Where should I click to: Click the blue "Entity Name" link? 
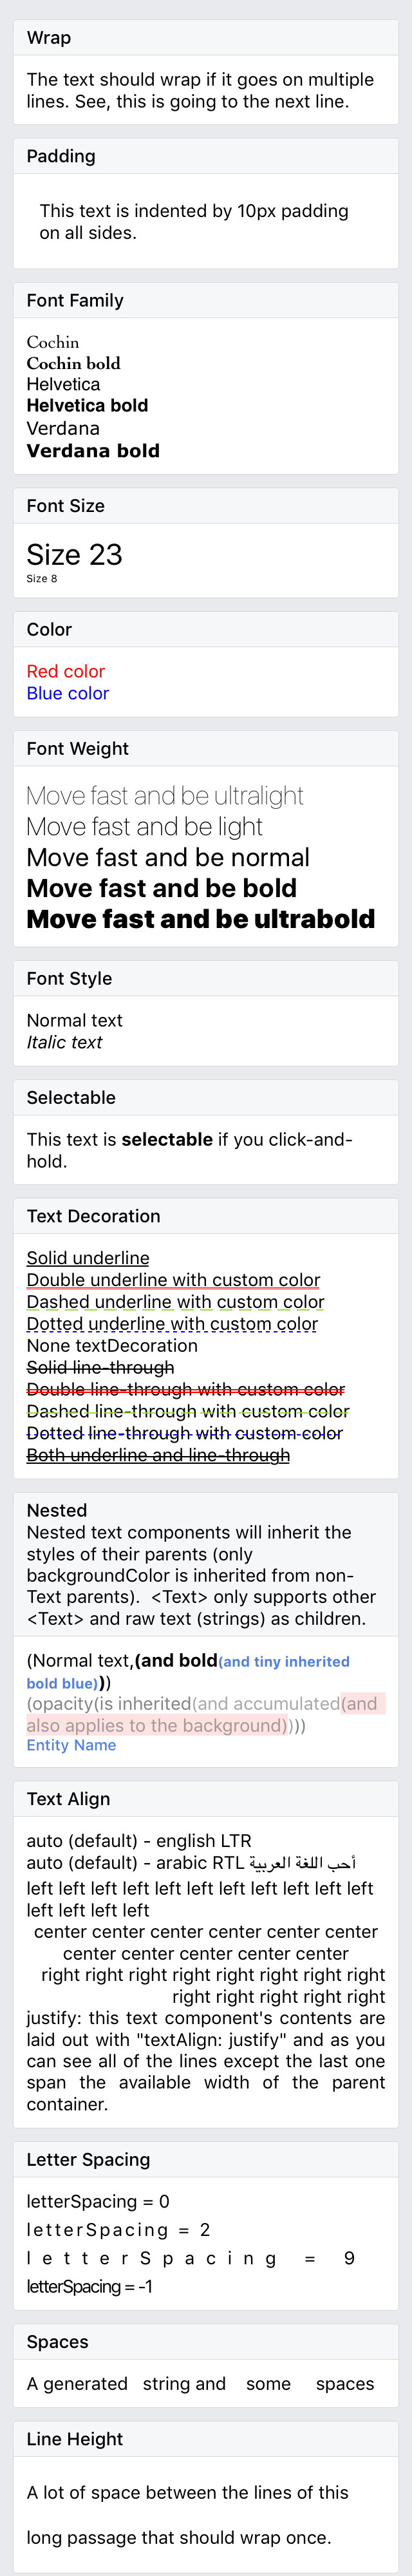tap(71, 1745)
